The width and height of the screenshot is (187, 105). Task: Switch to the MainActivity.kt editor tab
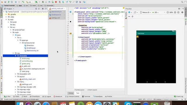pyautogui.click(x=57, y=12)
